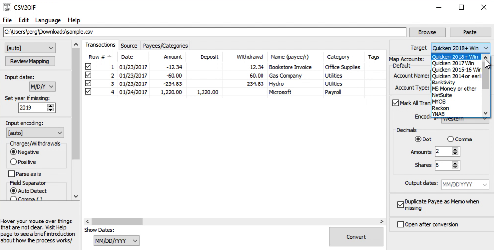Choose Quicken 2017 Win in Target list
The width and height of the screenshot is (494, 250).
tap(456, 63)
